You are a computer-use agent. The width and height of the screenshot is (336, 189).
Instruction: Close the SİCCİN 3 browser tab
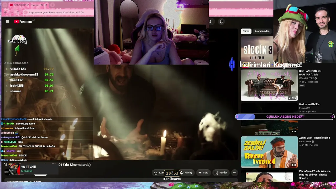coord(46,5)
